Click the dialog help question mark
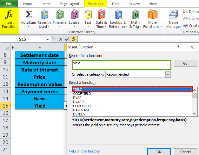This screenshot has height=155, width=199. tap(178, 47)
